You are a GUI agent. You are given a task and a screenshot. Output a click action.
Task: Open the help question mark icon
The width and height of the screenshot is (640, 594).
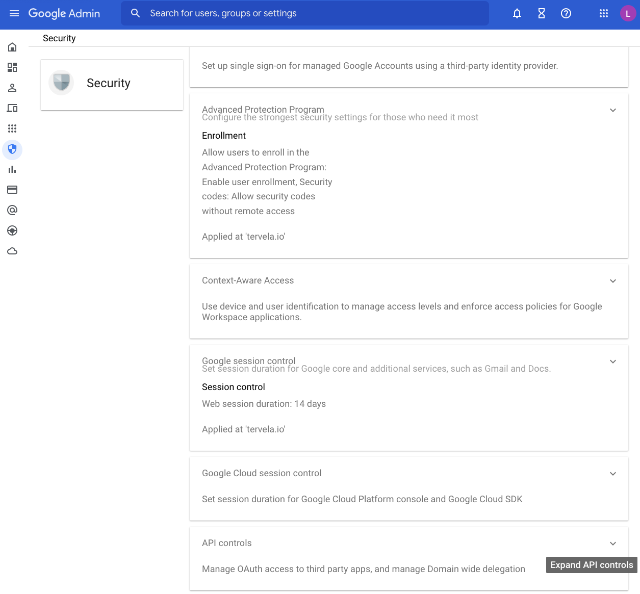tap(566, 13)
